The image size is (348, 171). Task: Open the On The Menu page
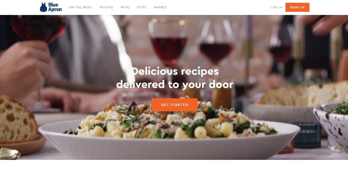coord(80,7)
